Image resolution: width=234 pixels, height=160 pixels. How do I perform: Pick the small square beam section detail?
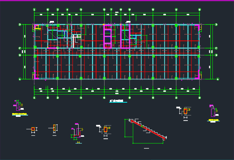pyautogui.click(x=33, y=130)
